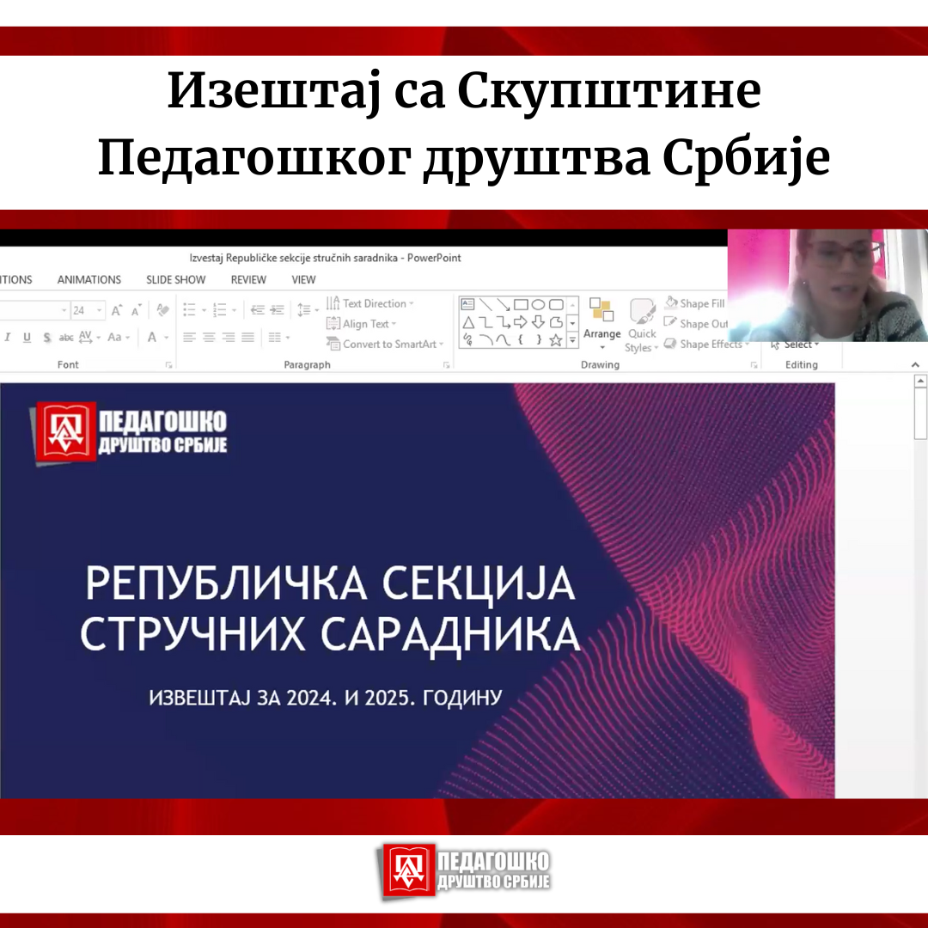
Task: Open the ANIMATIONS ribbon tab
Action: click(x=89, y=279)
